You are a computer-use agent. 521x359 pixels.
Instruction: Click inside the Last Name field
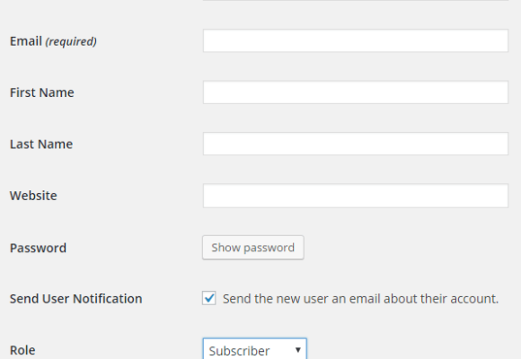[356, 144]
